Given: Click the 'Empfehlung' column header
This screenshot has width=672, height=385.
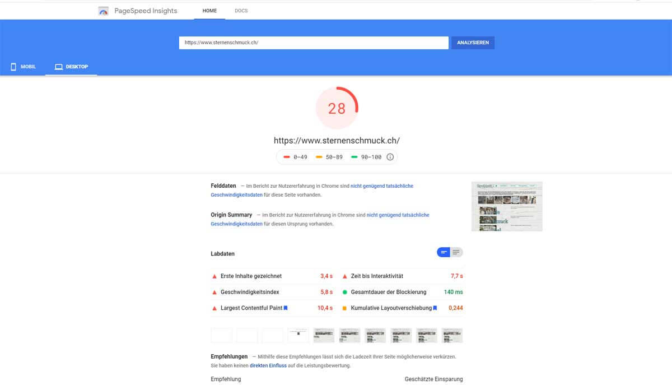Looking at the screenshot, I should [226, 379].
